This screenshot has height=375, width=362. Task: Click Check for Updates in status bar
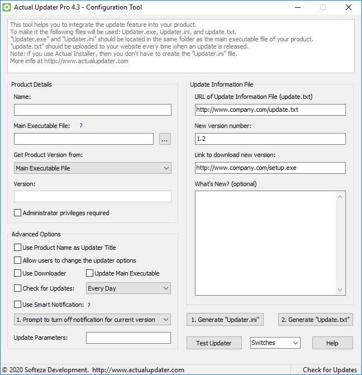[330, 369]
